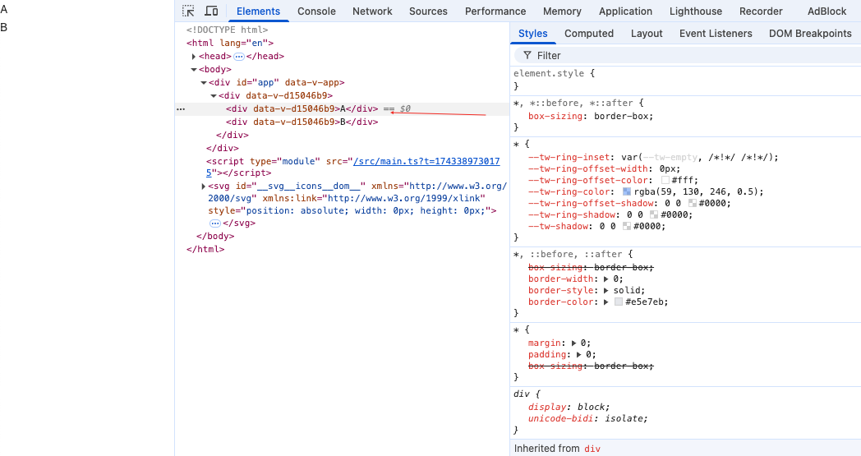Open the color swatch for --tw-shadow
861x456 pixels.
(627, 226)
